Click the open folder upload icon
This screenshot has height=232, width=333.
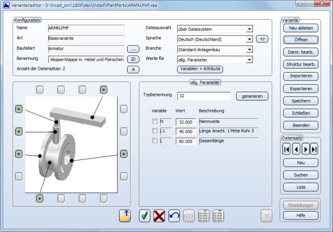point(125,216)
